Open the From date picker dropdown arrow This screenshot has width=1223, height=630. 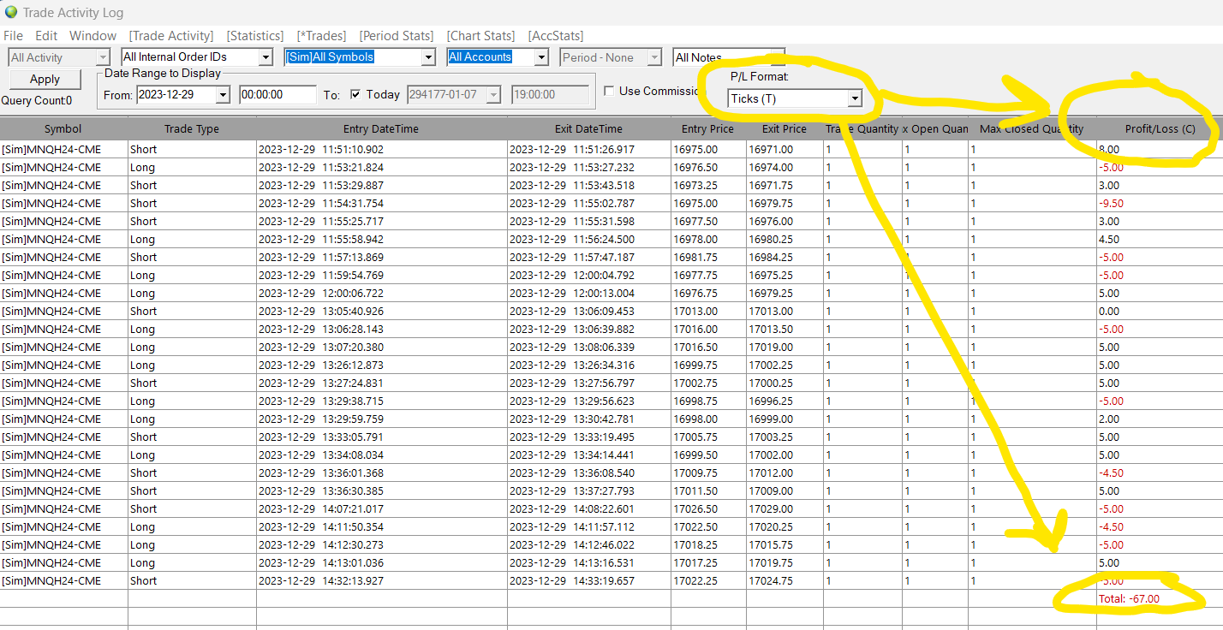[223, 94]
